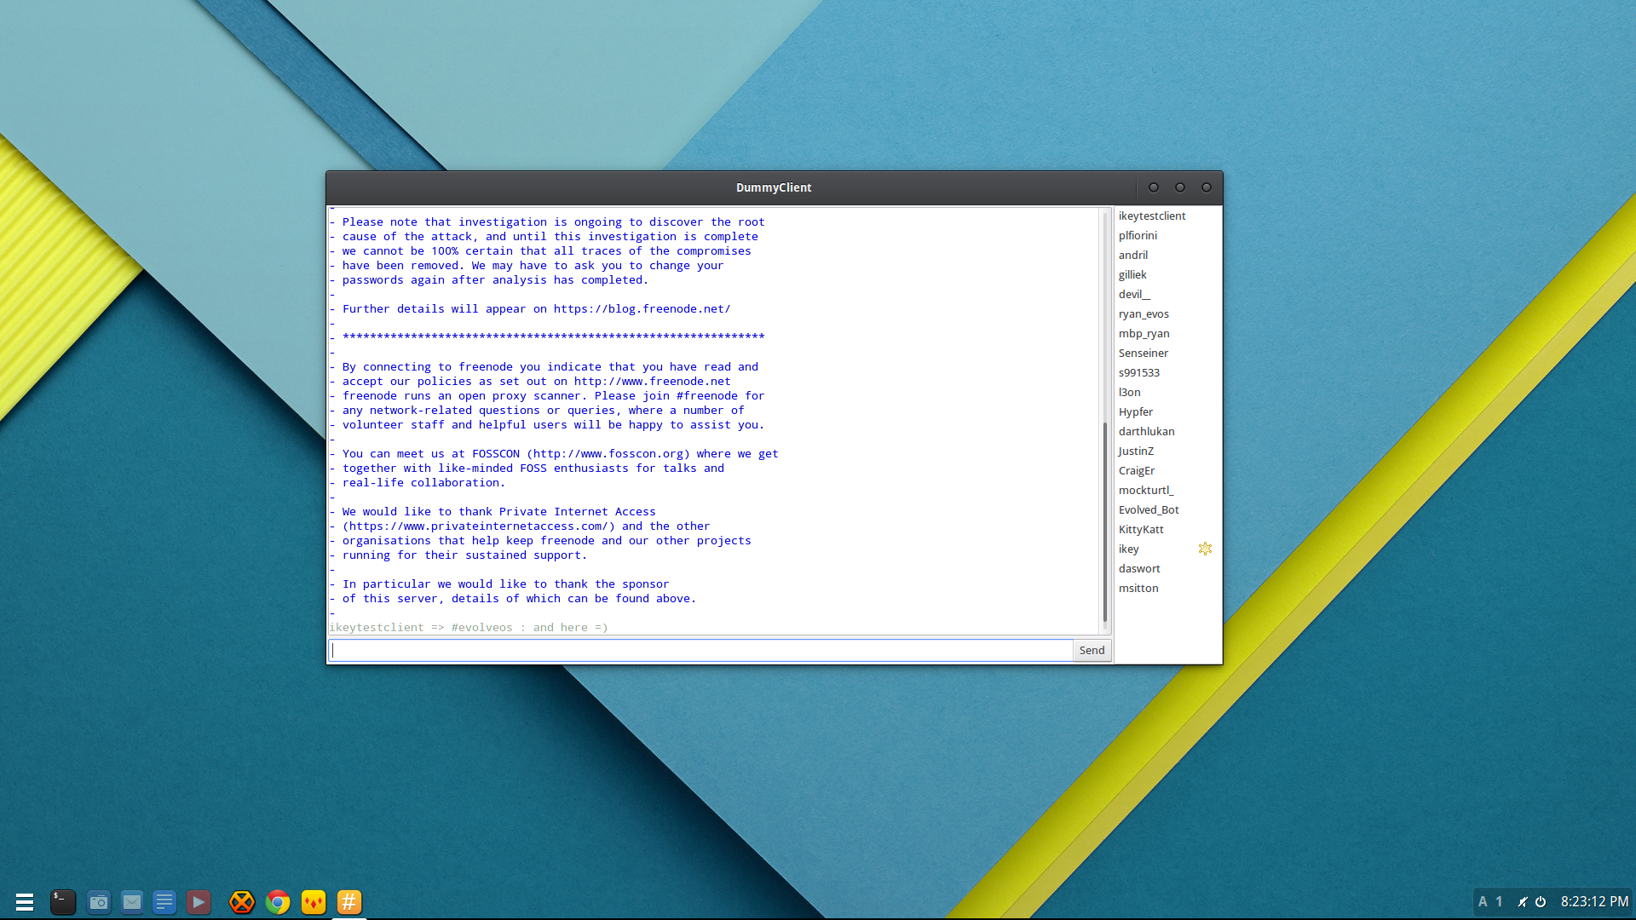Send the message with Send button
1636x920 pixels.
coord(1092,651)
